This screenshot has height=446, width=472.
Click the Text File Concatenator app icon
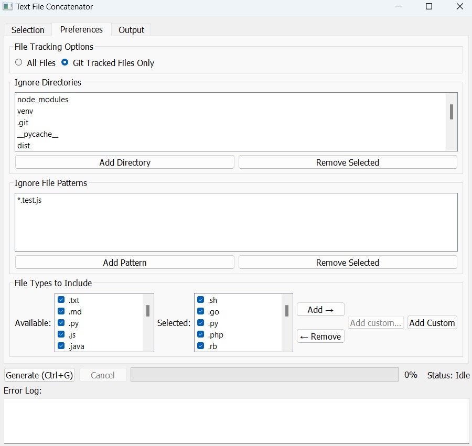7,6
